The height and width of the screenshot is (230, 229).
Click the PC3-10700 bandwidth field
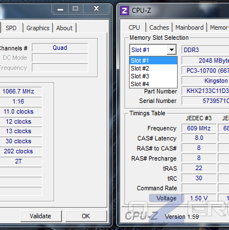pos(206,71)
